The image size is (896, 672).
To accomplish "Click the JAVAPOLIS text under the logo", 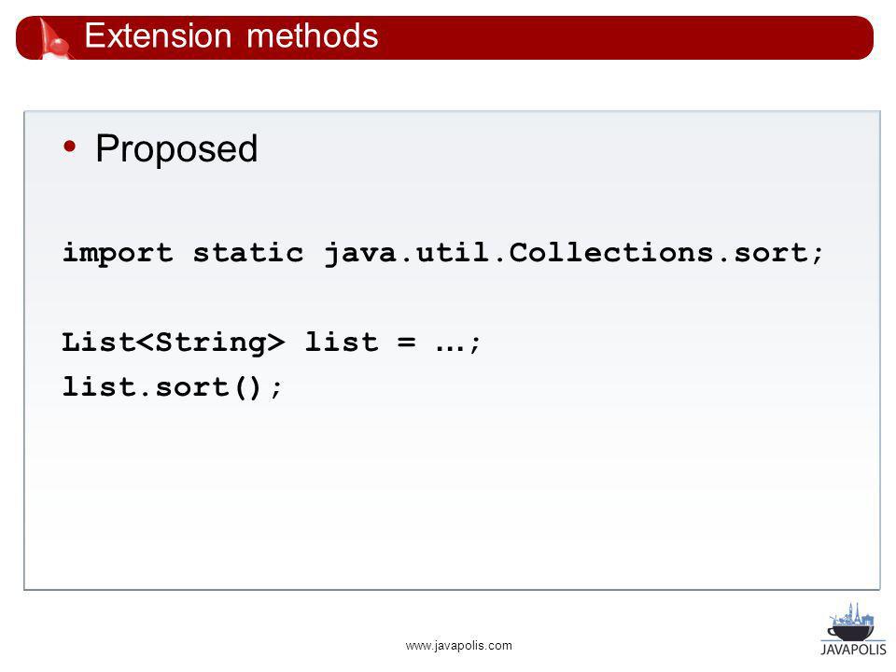I will tap(853, 650).
